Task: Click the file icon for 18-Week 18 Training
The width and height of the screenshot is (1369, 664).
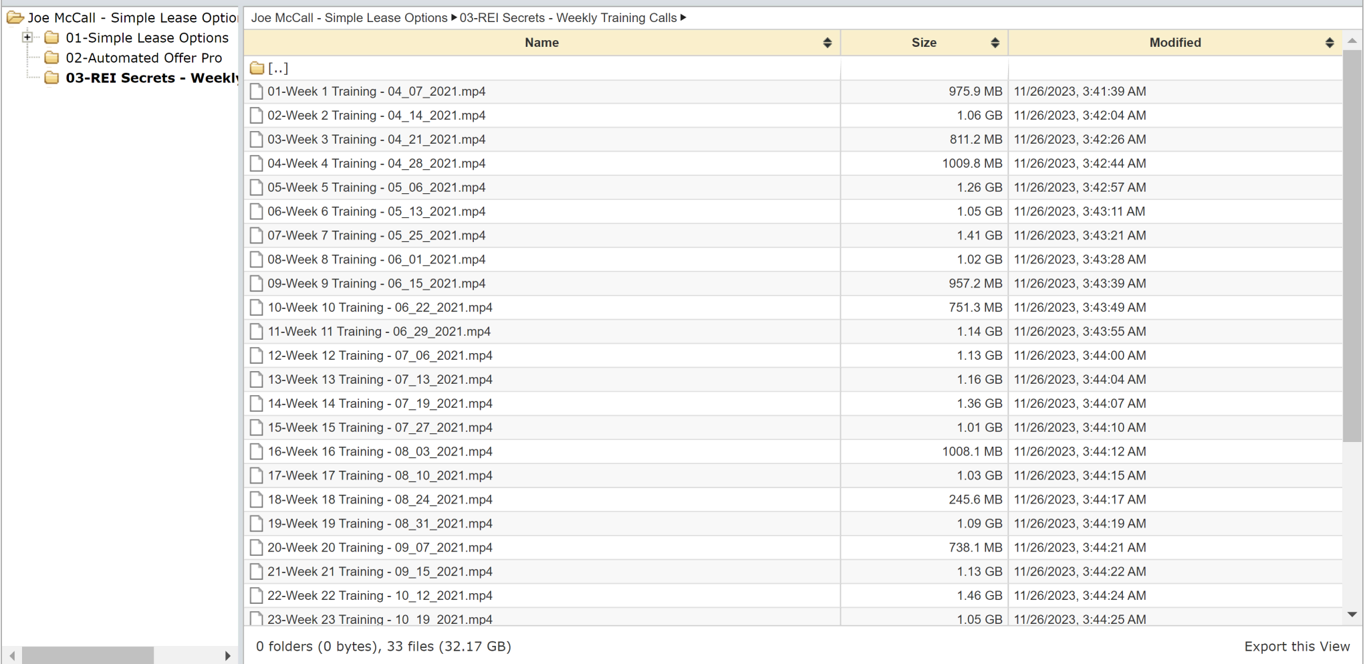Action: click(256, 500)
